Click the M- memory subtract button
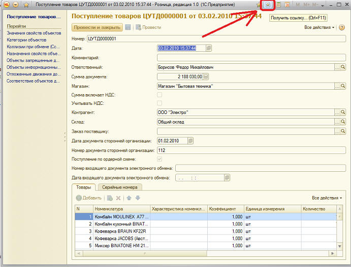Image resolution: width=351 pixels, height=267 pixels. click(315, 5)
